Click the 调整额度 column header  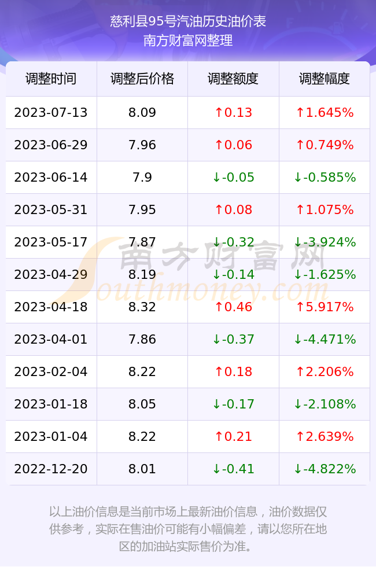click(233, 79)
